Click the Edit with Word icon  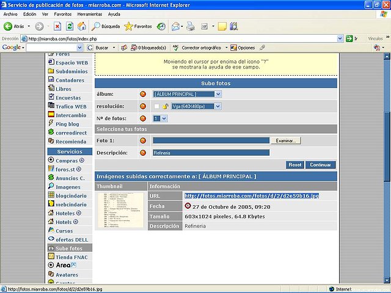(204, 26)
